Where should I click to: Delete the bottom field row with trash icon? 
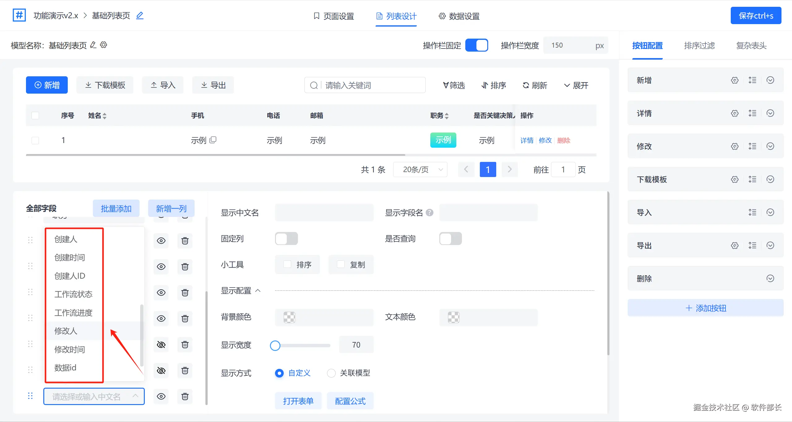pos(185,396)
